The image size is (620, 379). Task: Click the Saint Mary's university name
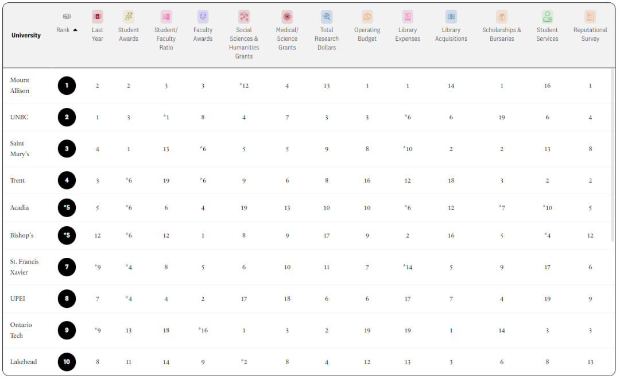pos(20,149)
